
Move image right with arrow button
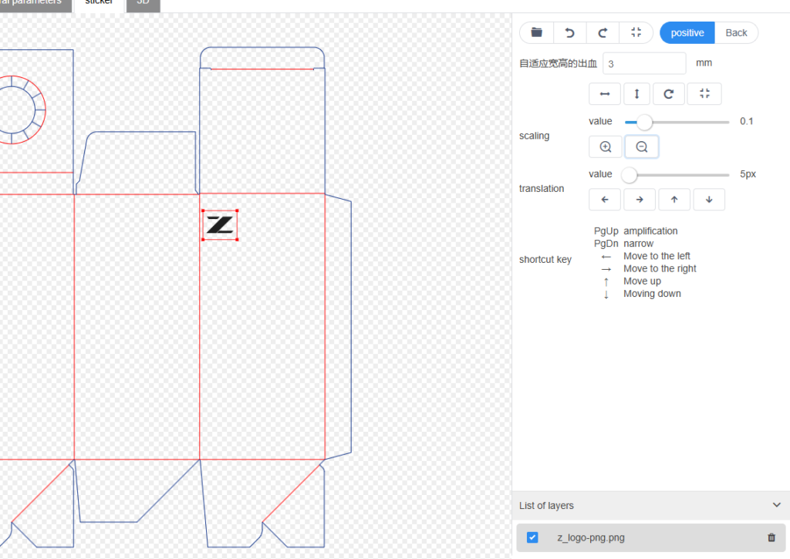(640, 200)
